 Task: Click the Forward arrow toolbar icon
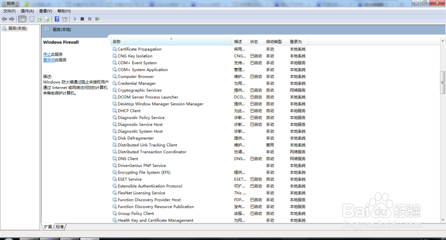pyautogui.click(x=12, y=19)
